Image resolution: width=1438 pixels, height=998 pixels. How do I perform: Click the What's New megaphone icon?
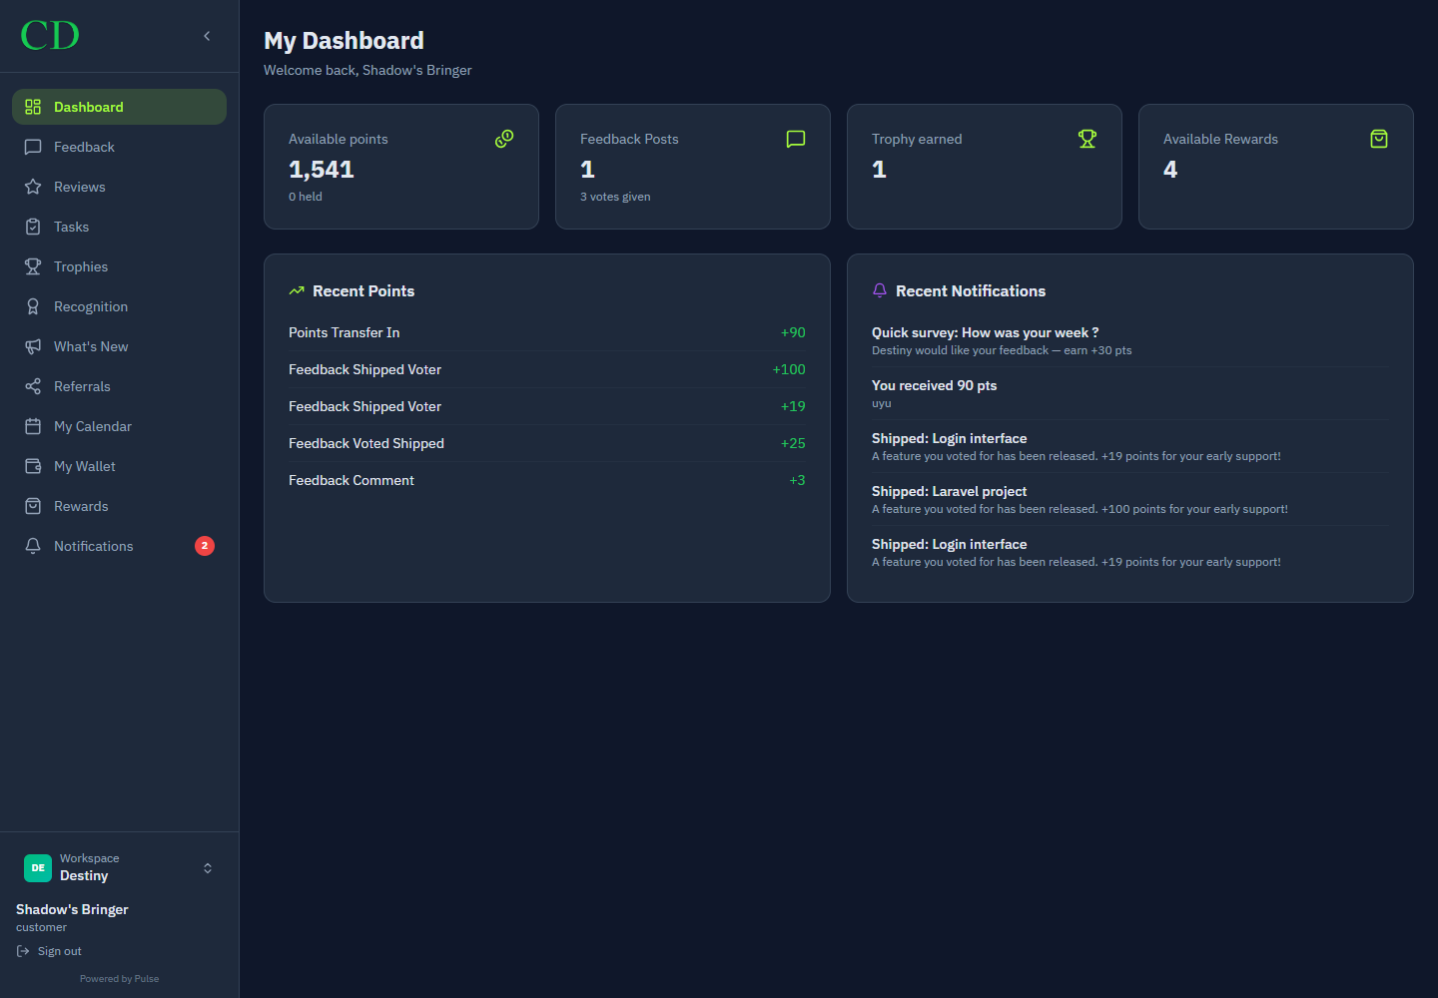pos(33,346)
